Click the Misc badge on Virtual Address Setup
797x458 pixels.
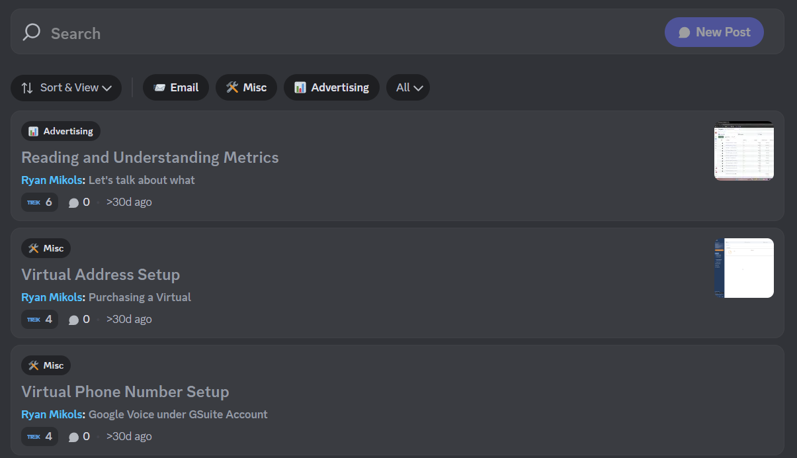coord(46,248)
